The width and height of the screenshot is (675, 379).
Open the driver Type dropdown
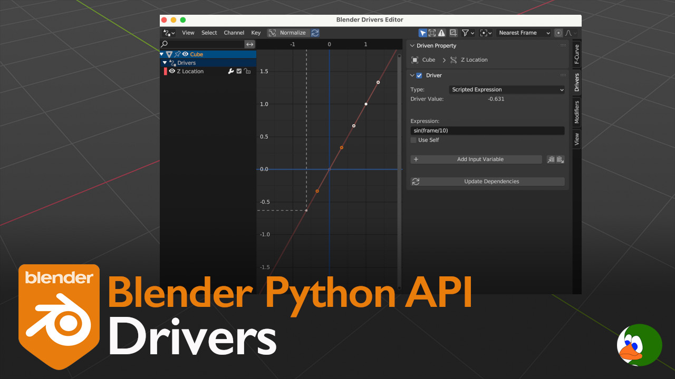507,89
